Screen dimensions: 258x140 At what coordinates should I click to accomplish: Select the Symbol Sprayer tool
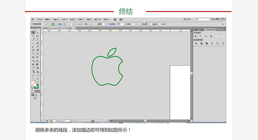click(x=33, y=72)
